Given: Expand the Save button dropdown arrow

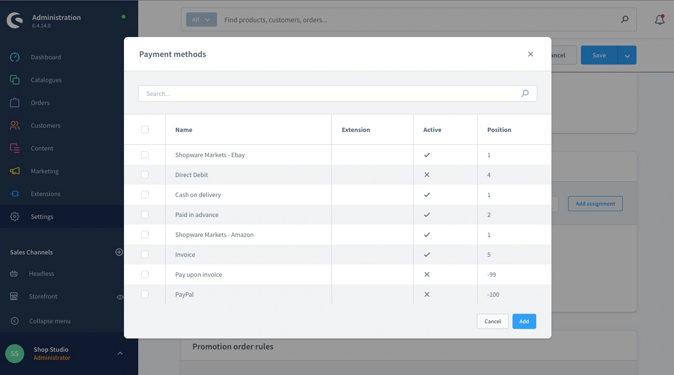Looking at the screenshot, I should click(627, 56).
